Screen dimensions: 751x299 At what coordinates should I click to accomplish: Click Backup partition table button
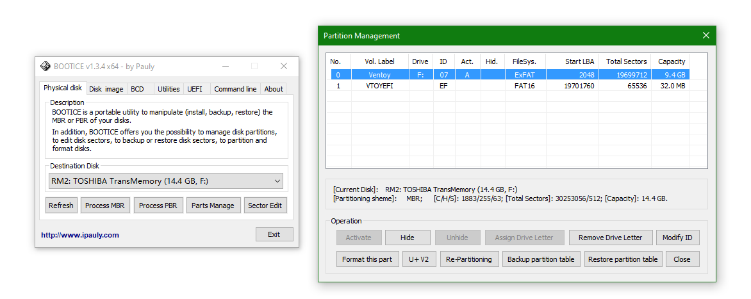541,259
